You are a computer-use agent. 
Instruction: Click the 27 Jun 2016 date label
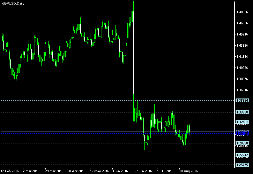(143, 171)
